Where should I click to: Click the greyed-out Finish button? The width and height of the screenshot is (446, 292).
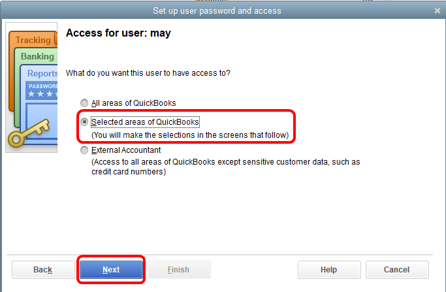(178, 270)
